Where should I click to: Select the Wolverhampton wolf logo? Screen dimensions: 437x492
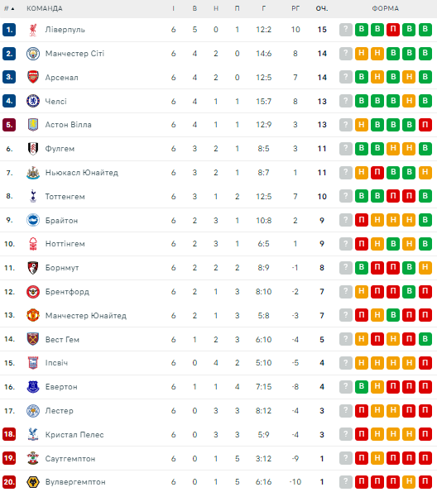tap(33, 482)
